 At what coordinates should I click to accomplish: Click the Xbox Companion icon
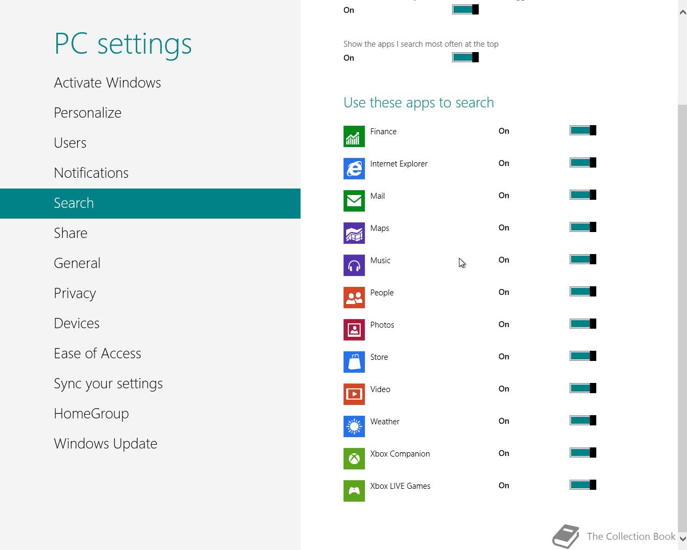[x=354, y=459]
